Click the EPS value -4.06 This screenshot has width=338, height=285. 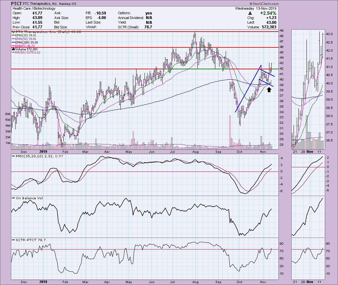point(101,18)
